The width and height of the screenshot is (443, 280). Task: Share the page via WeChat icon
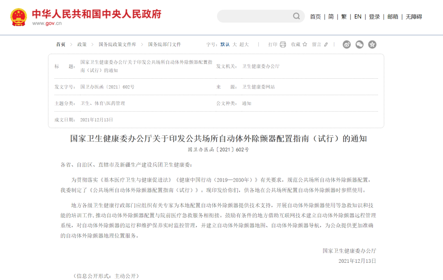[359, 44]
